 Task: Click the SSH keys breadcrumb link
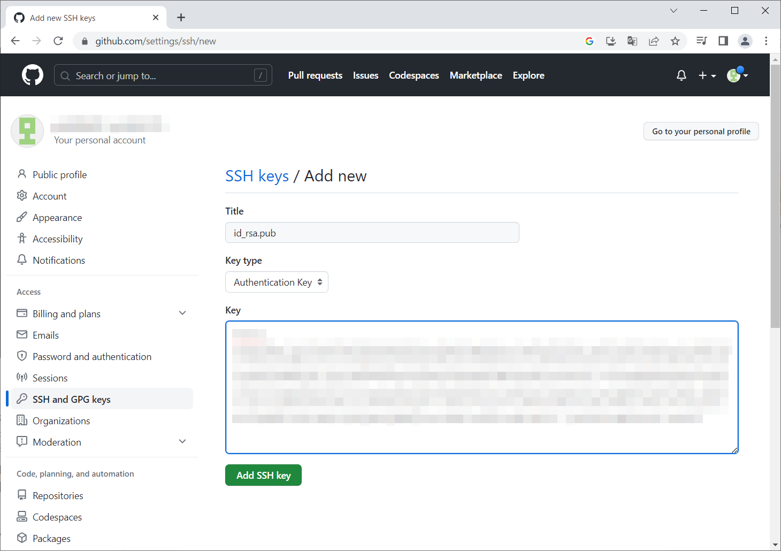[x=257, y=176]
